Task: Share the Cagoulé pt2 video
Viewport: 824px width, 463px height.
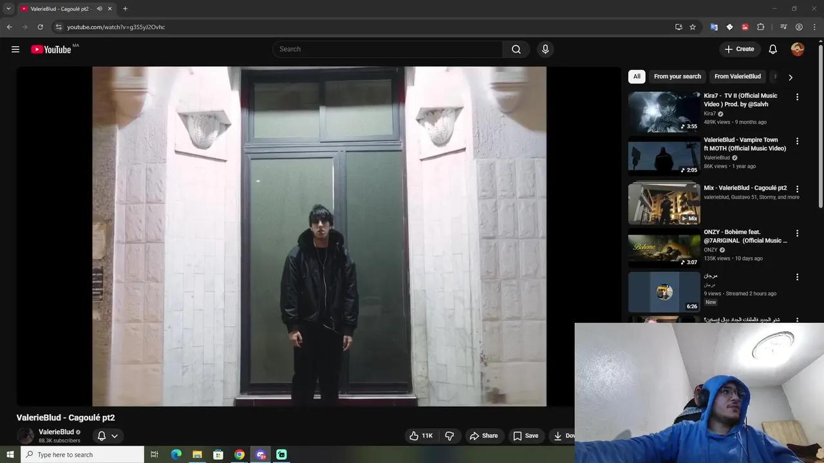Action: pyautogui.click(x=483, y=436)
